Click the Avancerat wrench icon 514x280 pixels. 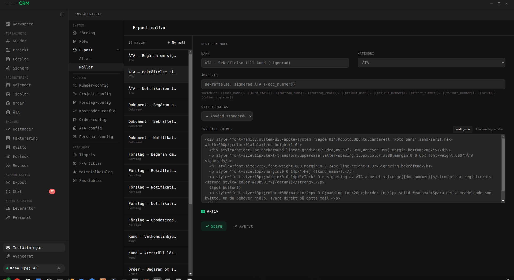[8, 256]
